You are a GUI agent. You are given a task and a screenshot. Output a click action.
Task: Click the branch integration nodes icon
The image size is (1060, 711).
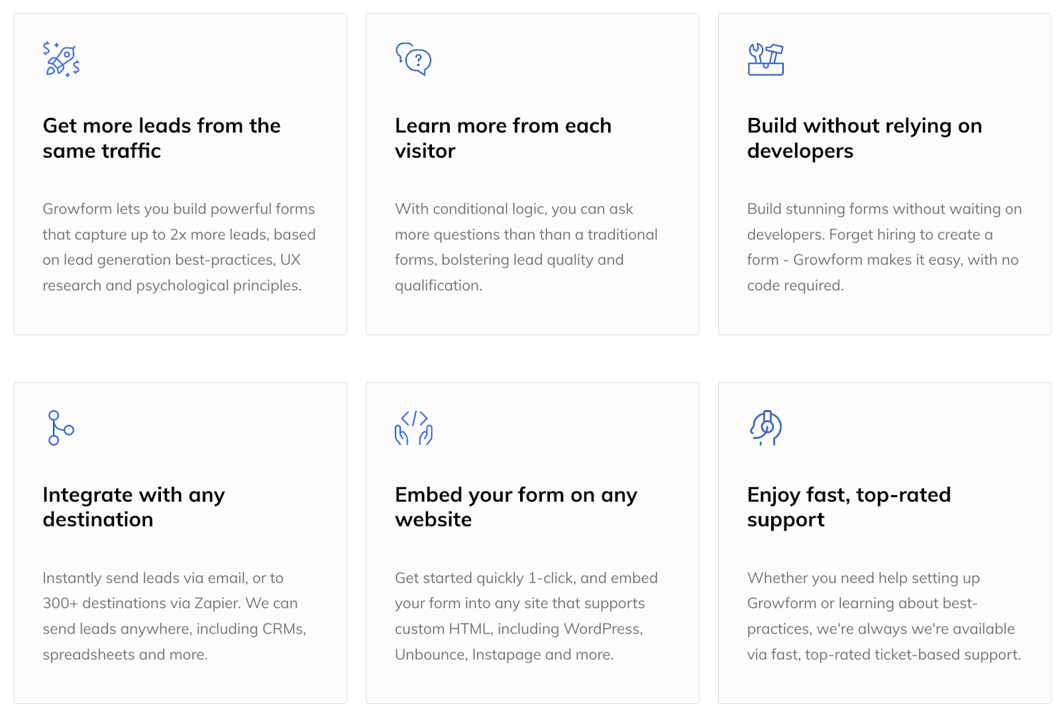60,428
